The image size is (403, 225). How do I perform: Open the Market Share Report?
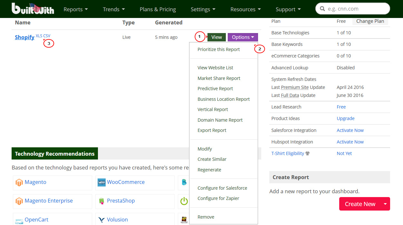[x=219, y=78]
